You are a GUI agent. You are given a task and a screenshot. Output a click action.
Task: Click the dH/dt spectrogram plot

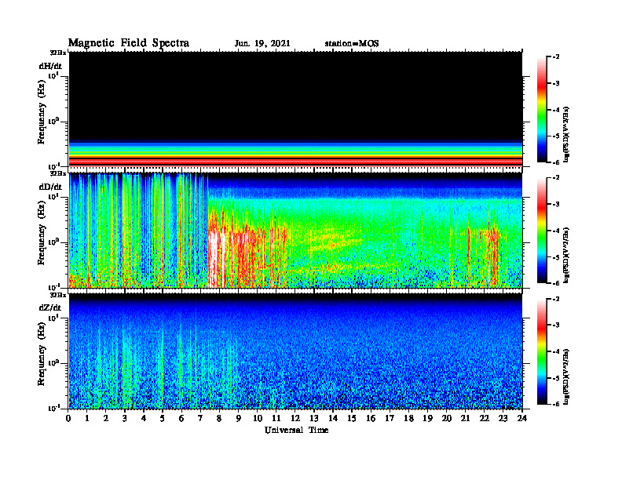[x=295, y=109]
